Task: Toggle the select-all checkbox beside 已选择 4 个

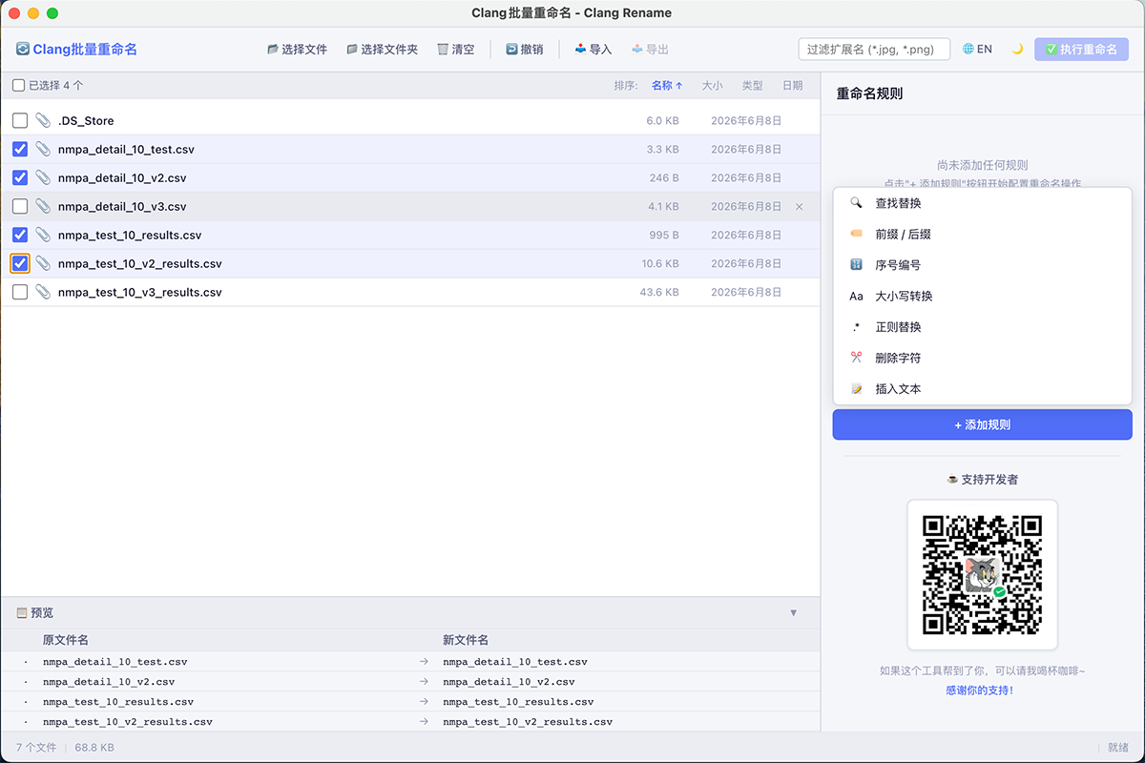Action: pos(19,85)
